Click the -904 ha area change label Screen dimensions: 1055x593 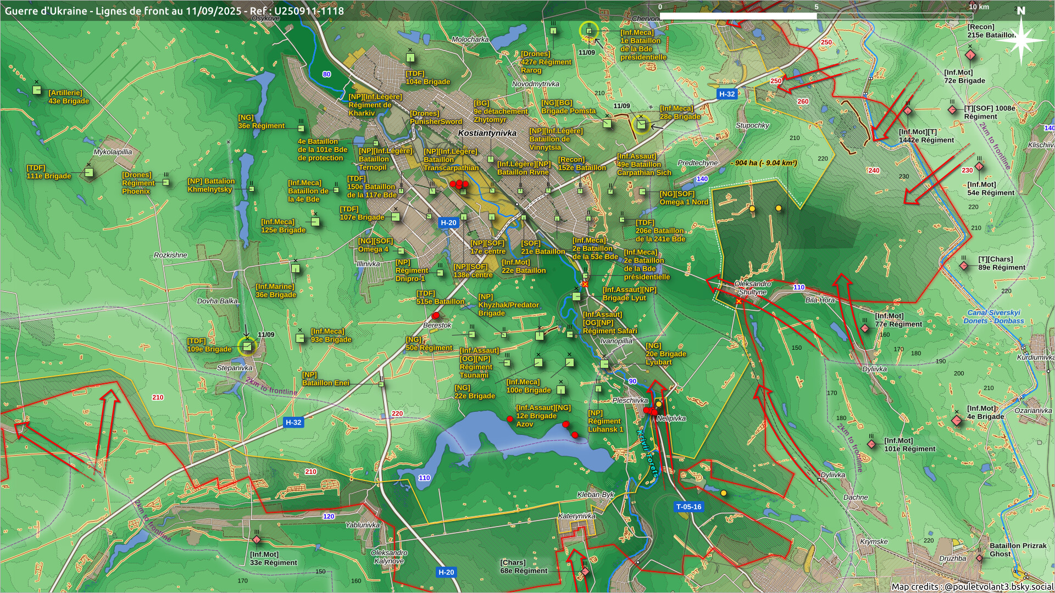tap(764, 163)
